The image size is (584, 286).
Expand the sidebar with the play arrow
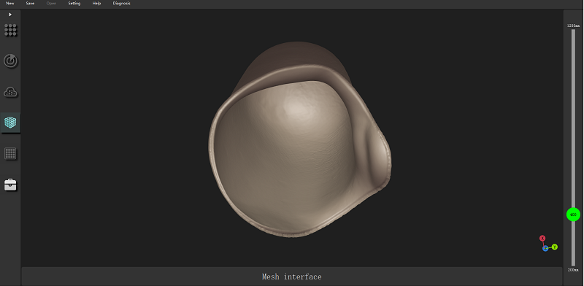pos(10,15)
